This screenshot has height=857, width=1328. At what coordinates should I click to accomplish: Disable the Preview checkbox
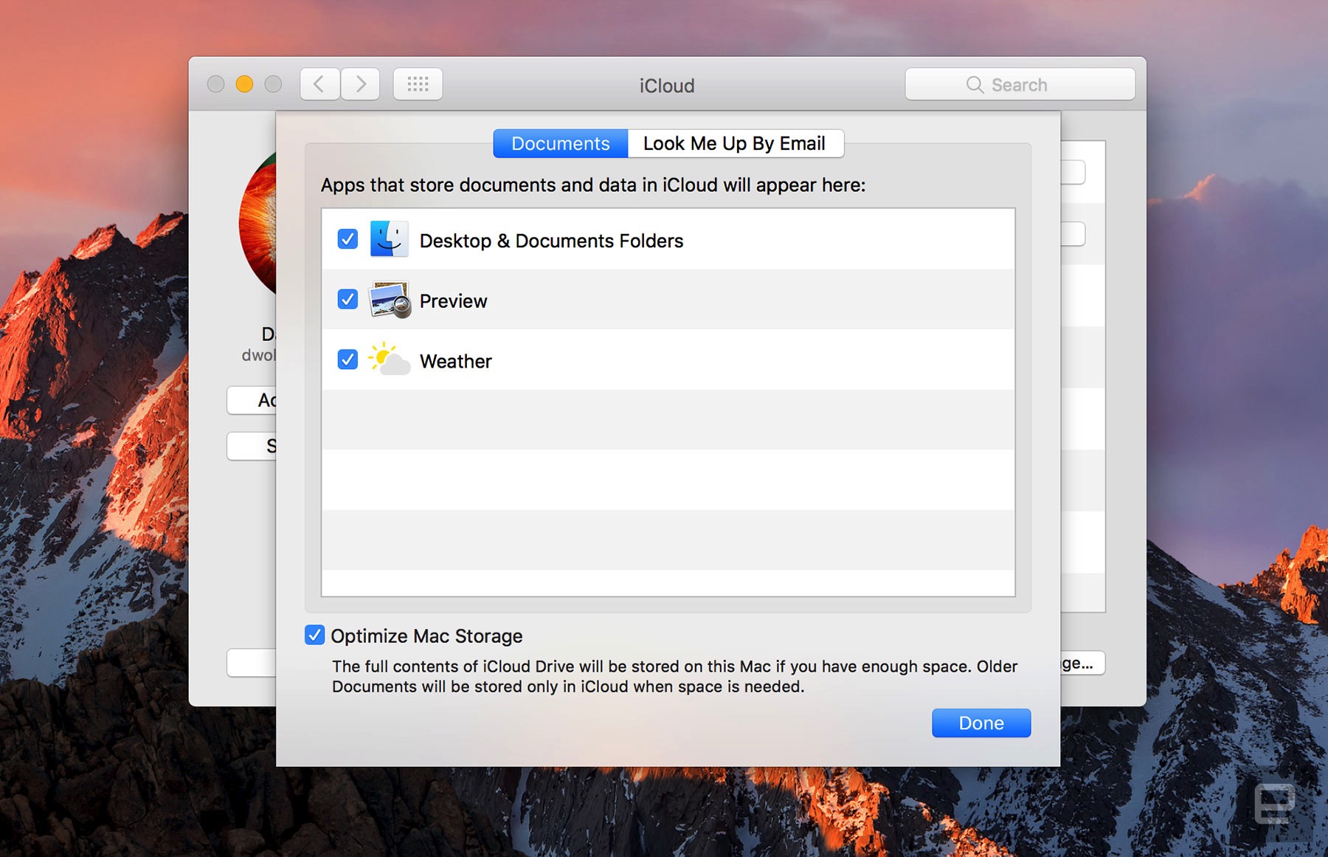347,299
